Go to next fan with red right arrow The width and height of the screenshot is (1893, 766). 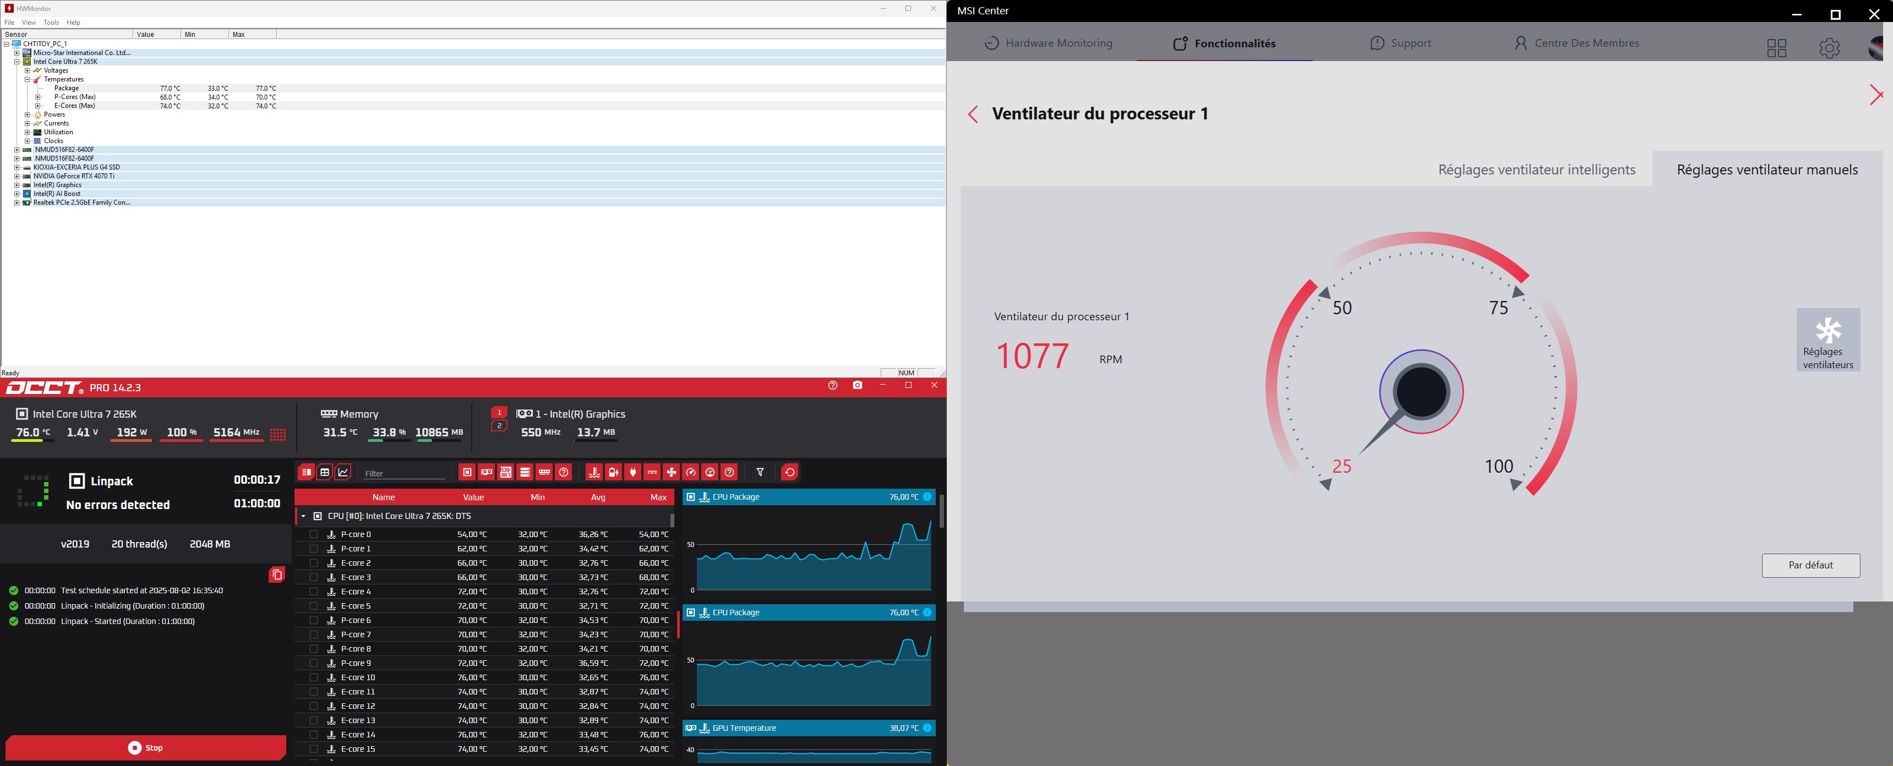[1876, 95]
